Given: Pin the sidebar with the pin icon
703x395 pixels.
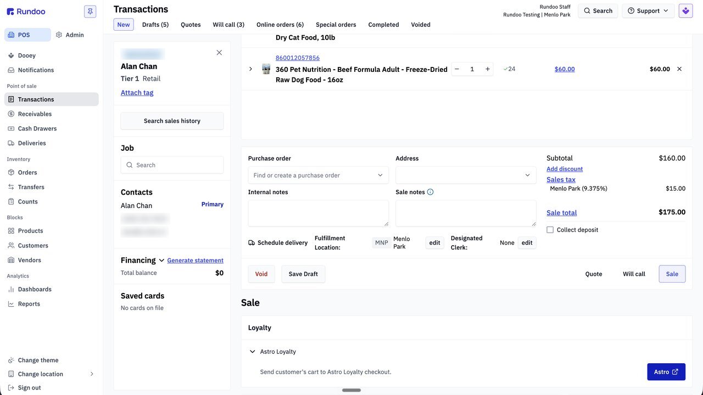Looking at the screenshot, I should [90, 11].
